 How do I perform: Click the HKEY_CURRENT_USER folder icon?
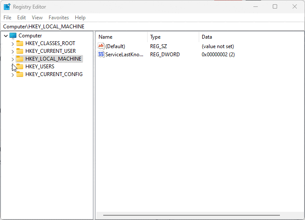pos(20,51)
